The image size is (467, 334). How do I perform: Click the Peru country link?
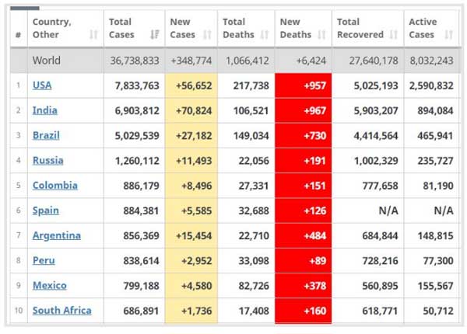coord(44,260)
